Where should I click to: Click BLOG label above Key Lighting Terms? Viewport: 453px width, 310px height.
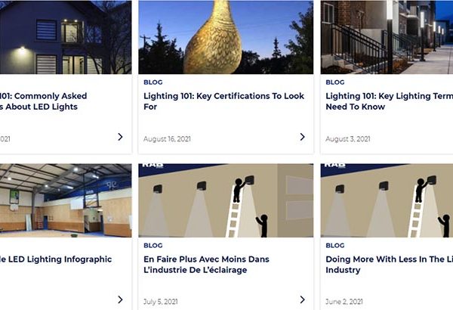tap(335, 82)
